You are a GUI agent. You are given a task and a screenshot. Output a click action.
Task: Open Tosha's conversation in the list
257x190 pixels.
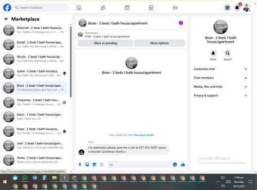tap(34, 160)
